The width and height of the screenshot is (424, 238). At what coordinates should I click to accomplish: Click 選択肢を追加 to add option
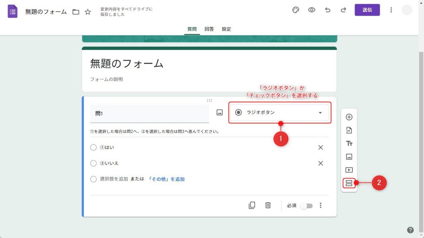[114, 179]
